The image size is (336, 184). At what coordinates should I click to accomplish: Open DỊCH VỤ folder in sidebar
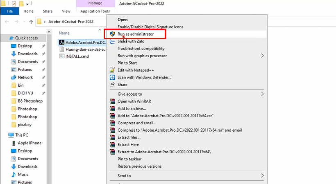[x=25, y=93]
